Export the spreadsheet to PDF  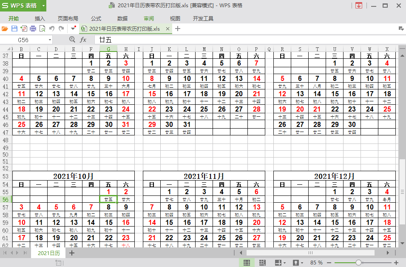(x=23, y=28)
